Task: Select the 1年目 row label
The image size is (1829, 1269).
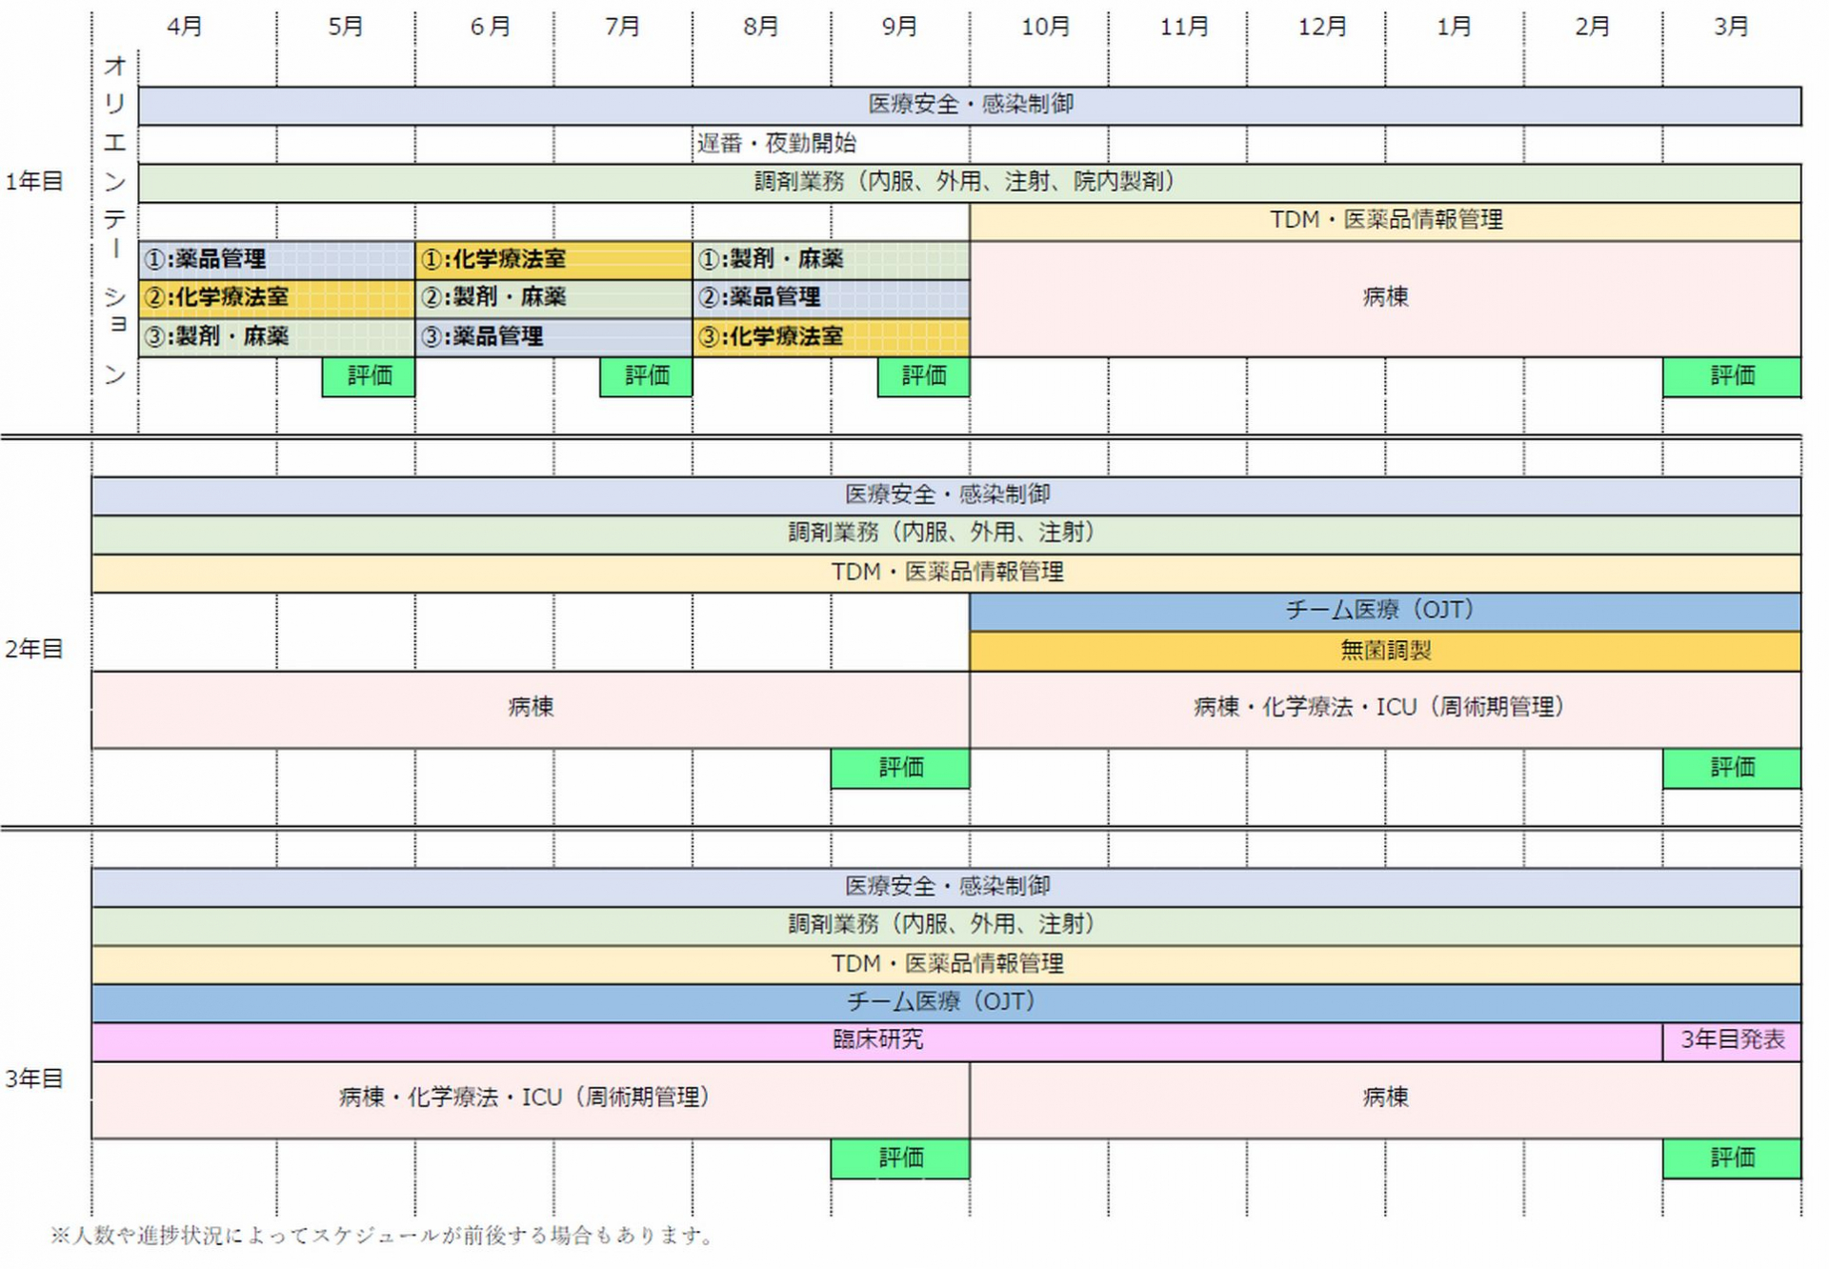Action: tap(34, 181)
